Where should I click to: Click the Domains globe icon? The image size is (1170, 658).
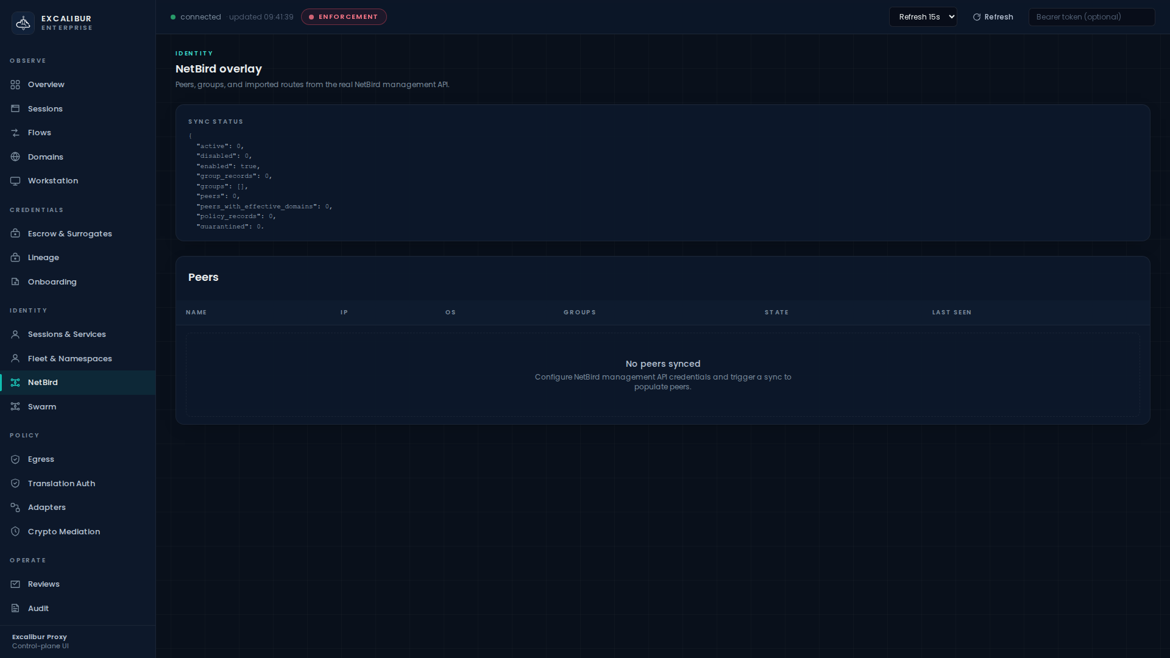(x=15, y=157)
